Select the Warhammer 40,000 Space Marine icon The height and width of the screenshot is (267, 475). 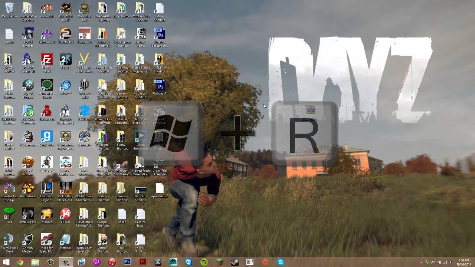click(x=66, y=141)
